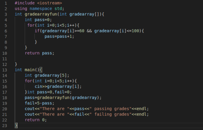Click 'namespace' keyword on line 2
The width and height of the screenshot is (203, 130).
coord(41,9)
